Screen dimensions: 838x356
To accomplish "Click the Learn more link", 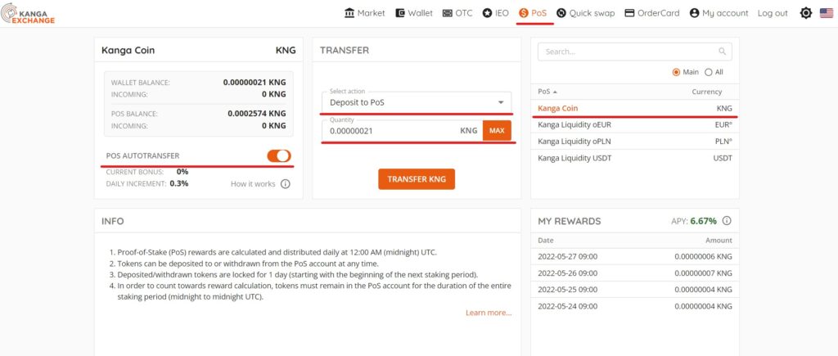I will (x=489, y=313).
